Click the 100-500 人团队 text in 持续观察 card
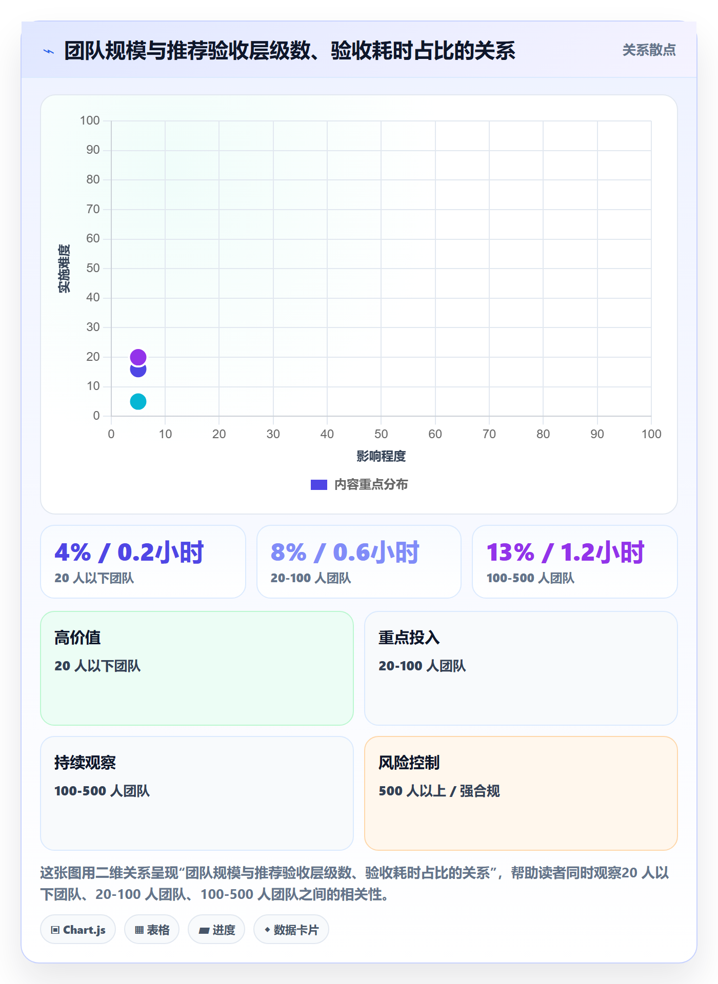This screenshot has height=984, width=718. [x=102, y=791]
